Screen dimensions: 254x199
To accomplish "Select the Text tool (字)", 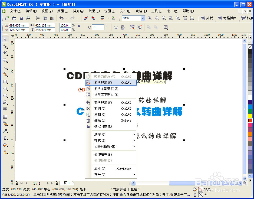I will 5,109.
